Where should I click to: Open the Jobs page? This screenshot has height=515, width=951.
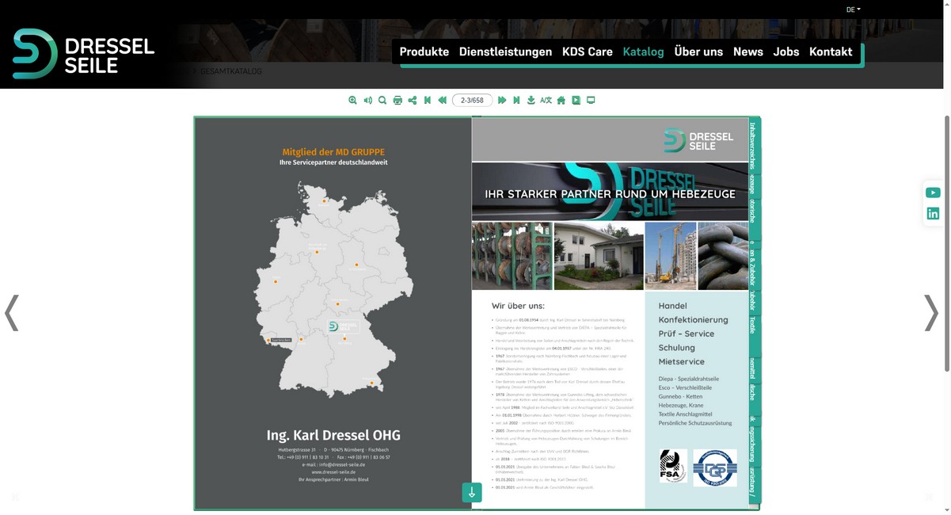(786, 51)
